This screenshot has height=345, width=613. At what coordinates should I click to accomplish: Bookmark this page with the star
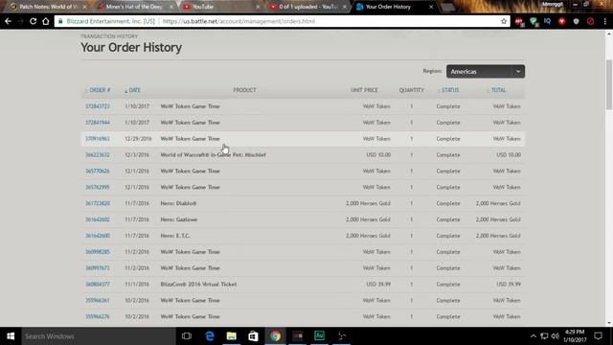click(x=504, y=21)
